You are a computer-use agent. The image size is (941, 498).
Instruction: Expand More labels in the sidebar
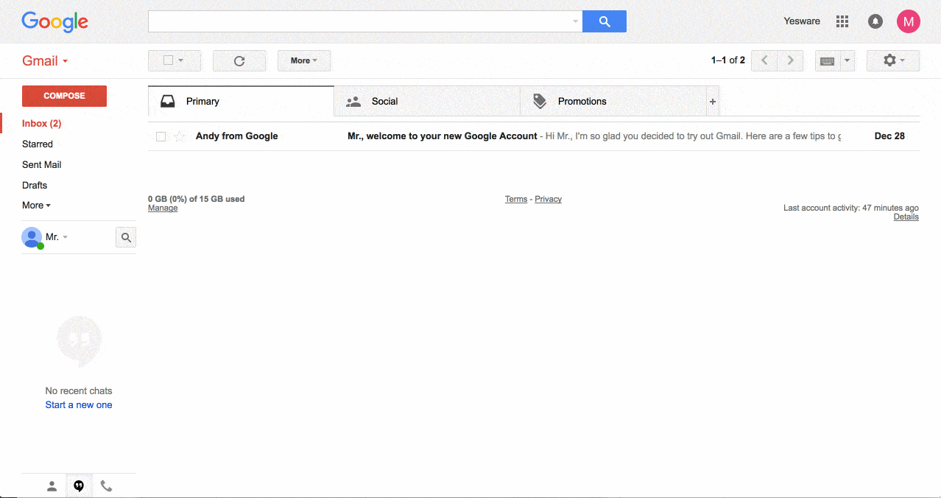(35, 205)
